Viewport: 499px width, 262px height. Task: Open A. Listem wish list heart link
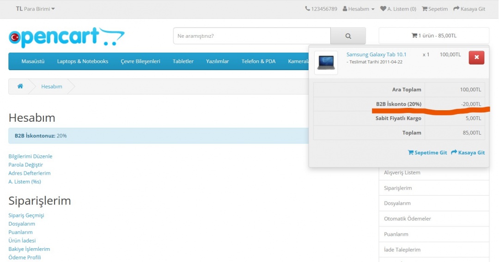(398, 9)
